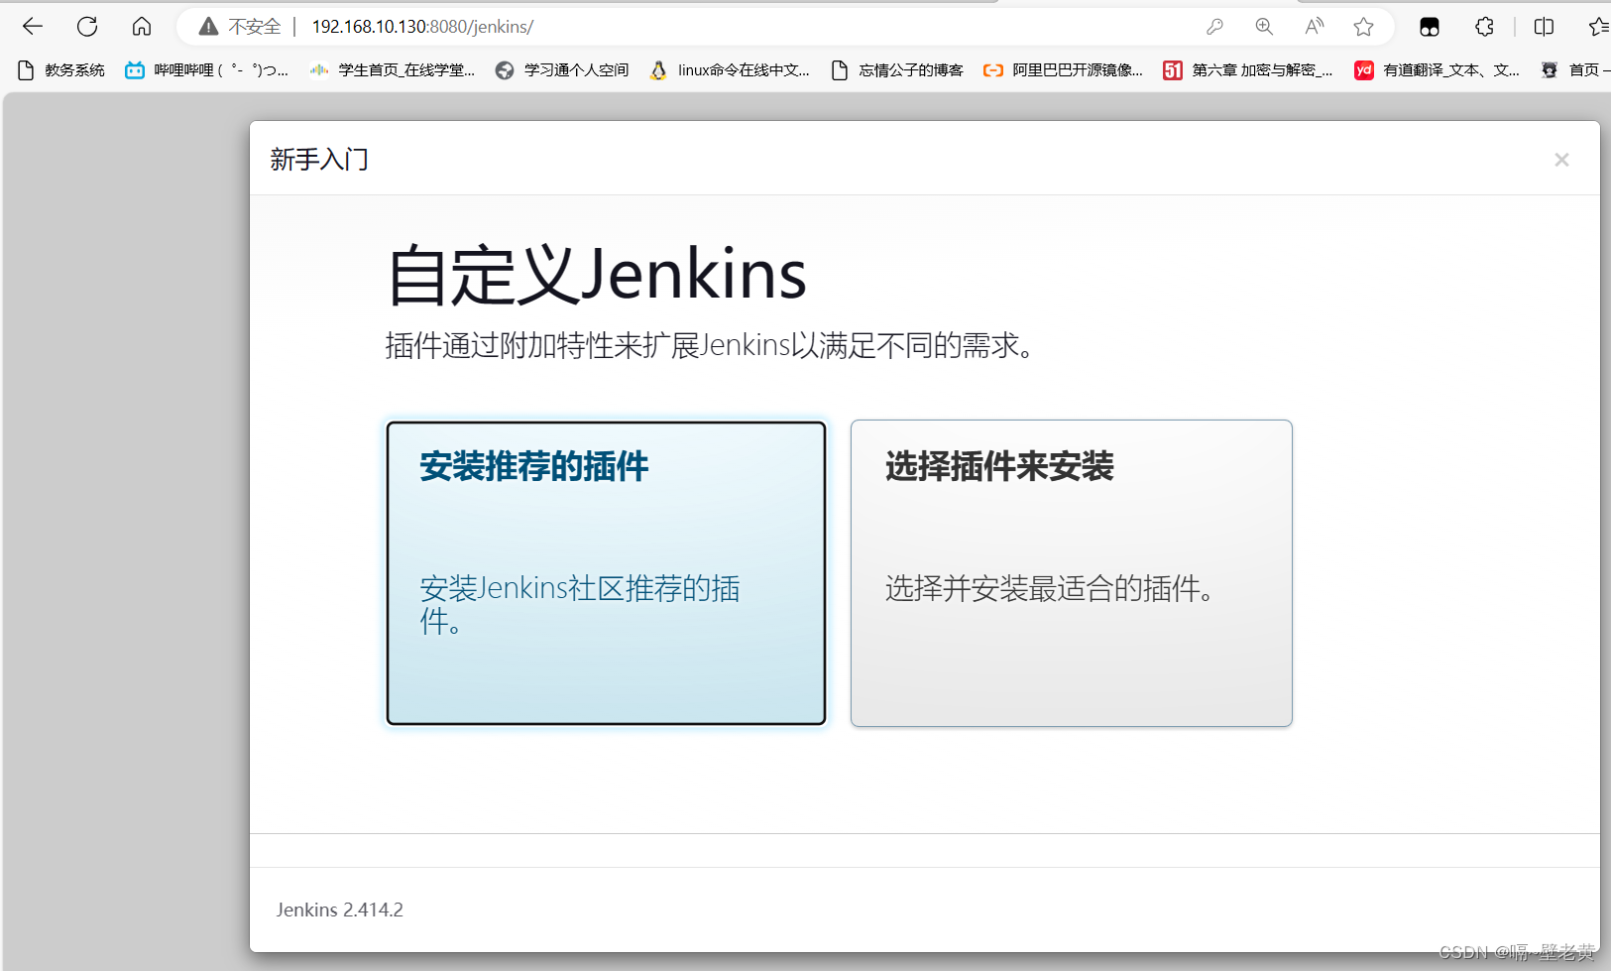1611x971 pixels.
Task: Open the extensions puzzle menu
Action: 1484,27
